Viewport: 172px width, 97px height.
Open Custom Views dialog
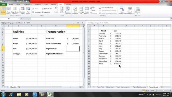[x=23, y=11]
